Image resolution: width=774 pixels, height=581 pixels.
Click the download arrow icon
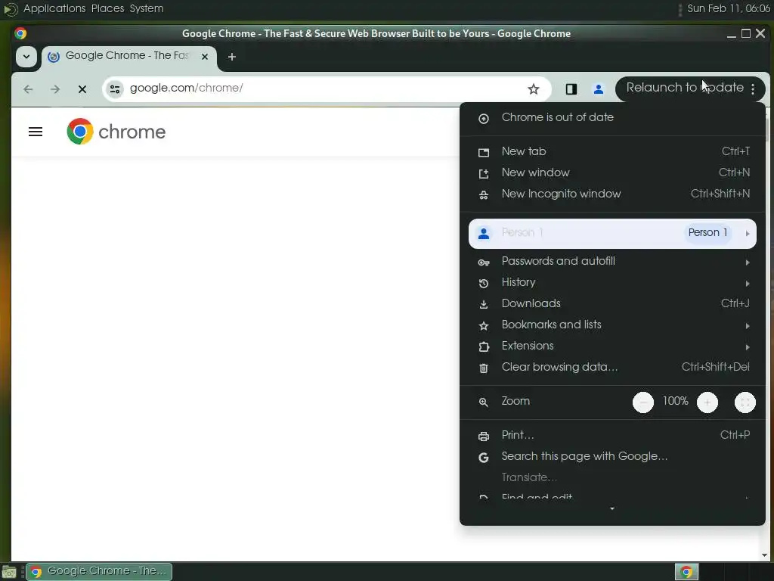(x=484, y=305)
